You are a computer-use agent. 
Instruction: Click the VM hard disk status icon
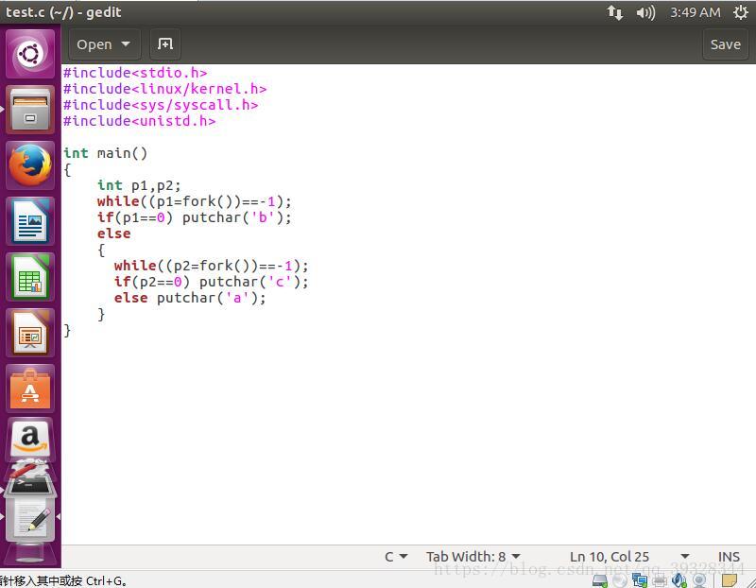point(600,580)
